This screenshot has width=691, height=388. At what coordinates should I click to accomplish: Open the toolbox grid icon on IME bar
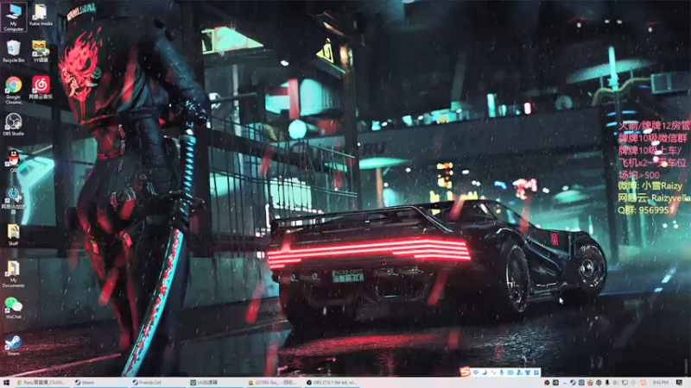click(536, 372)
